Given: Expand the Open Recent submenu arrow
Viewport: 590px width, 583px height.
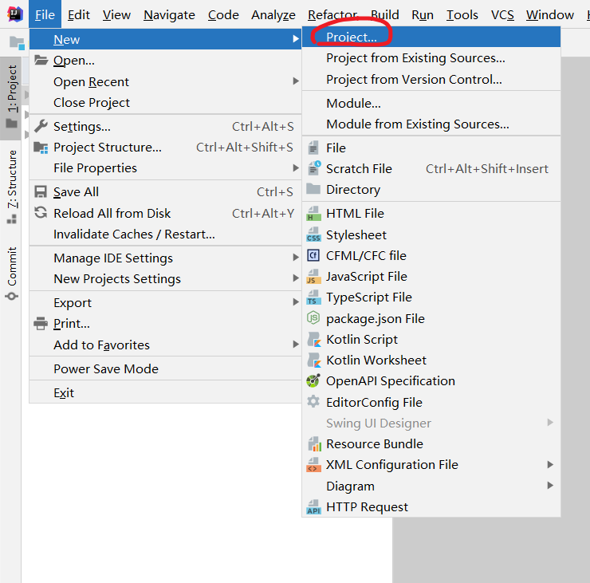Looking at the screenshot, I should [296, 81].
